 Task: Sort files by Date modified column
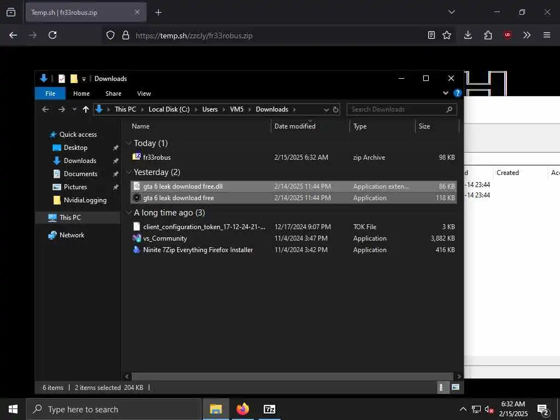(x=310, y=126)
